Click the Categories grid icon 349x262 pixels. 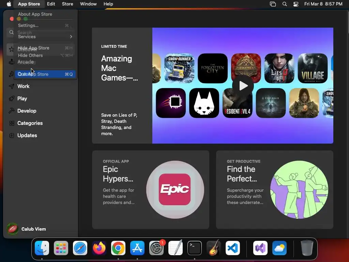pos(12,123)
